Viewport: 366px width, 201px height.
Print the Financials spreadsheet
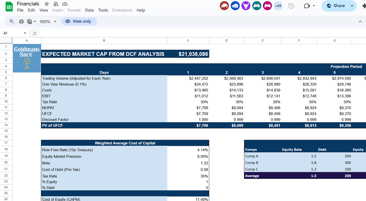[x=21, y=21]
